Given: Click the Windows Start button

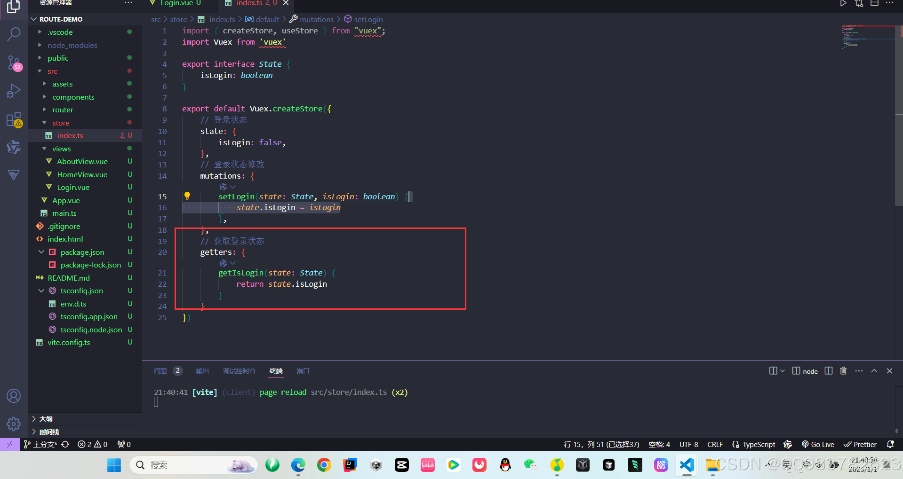Looking at the screenshot, I should tap(114, 465).
